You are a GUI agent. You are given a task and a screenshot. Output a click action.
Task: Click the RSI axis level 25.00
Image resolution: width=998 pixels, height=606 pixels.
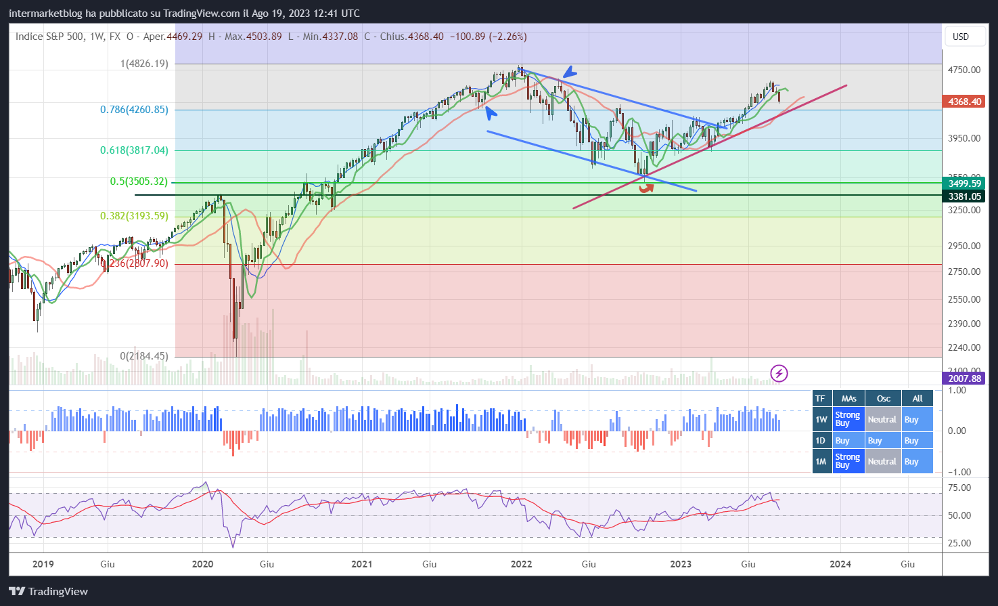point(959,543)
